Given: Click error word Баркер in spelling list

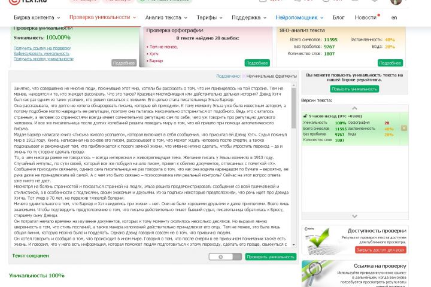Looking at the screenshot, I should [x=156, y=61].
